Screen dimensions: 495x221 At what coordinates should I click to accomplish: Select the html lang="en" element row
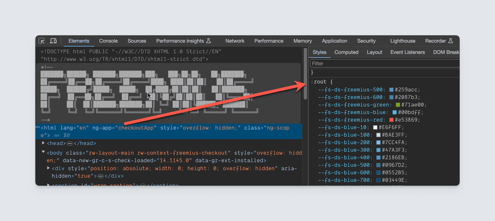169,131
